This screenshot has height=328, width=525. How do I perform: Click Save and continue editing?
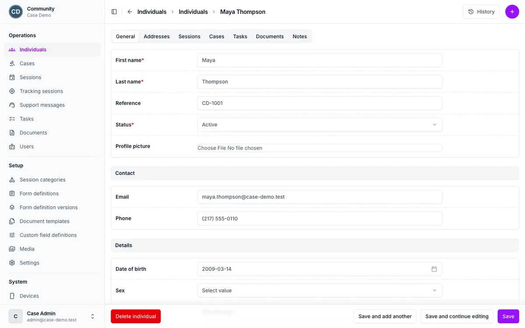[457, 316]
